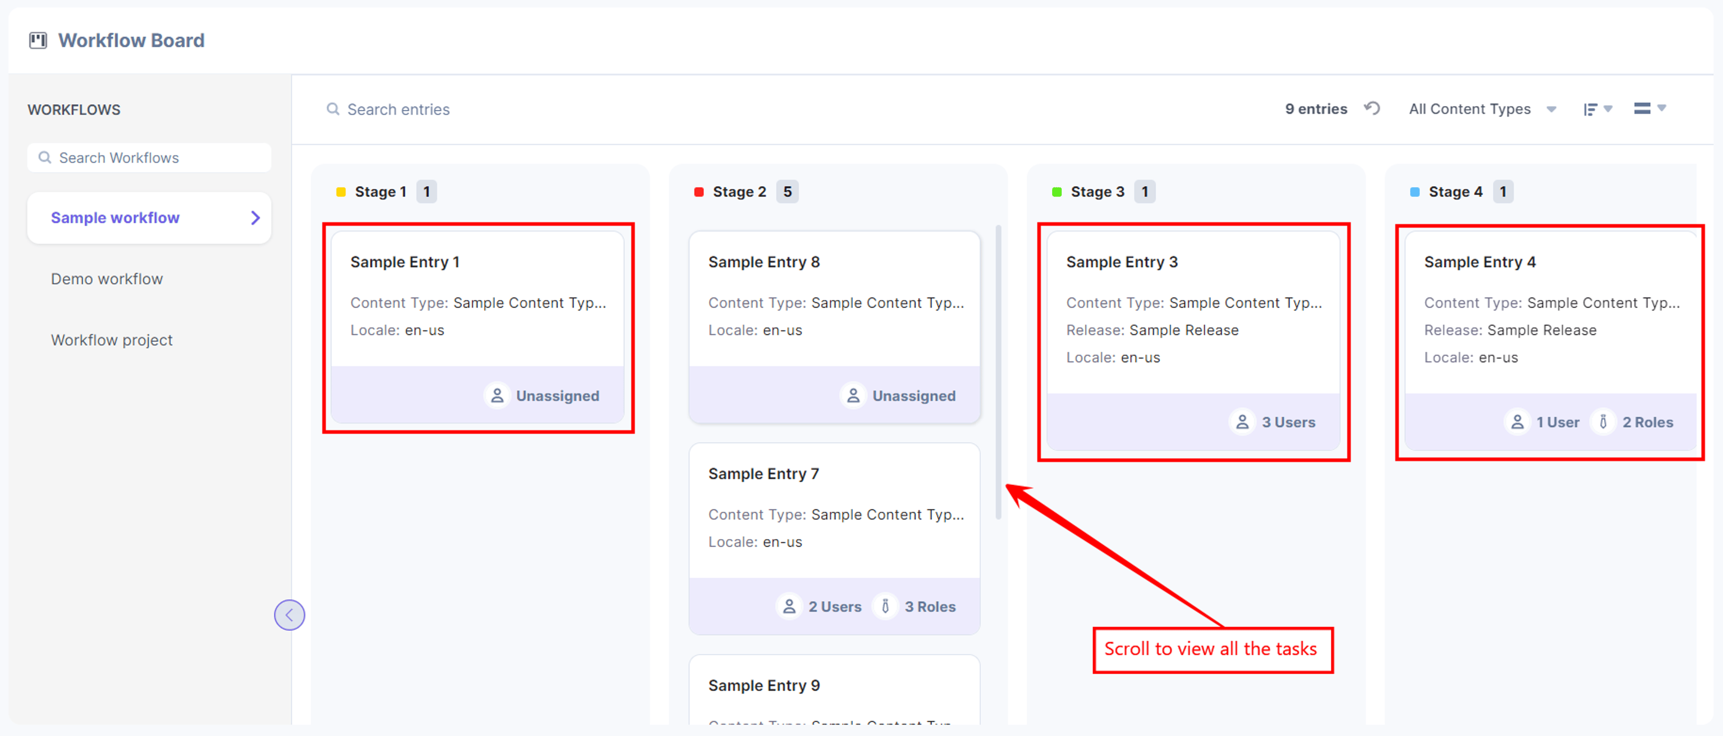Select Workflow project in the sidebar
1723x736 pixels.
tap(112, 340)
